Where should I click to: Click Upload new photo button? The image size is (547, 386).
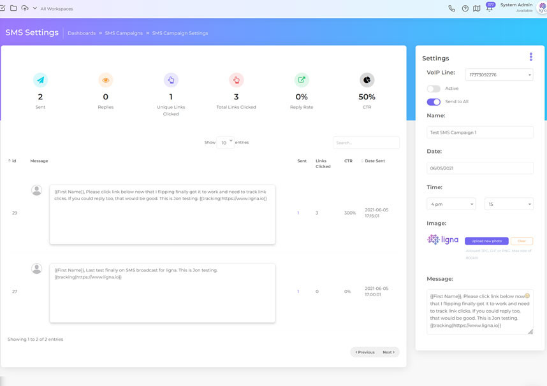pos(486,241)
